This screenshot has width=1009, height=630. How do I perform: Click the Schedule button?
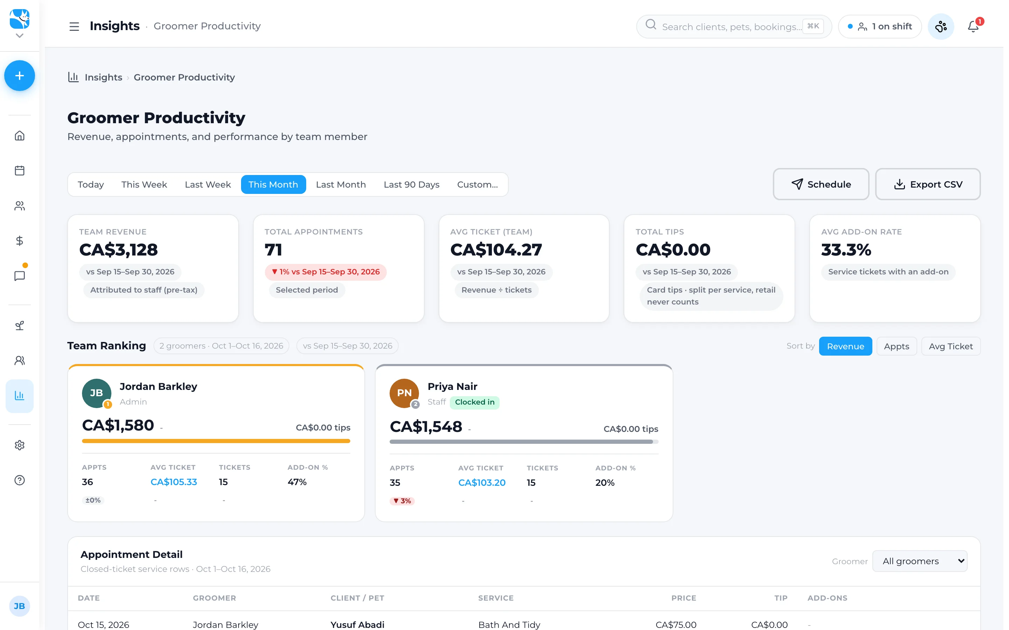(x=821, y=184)
